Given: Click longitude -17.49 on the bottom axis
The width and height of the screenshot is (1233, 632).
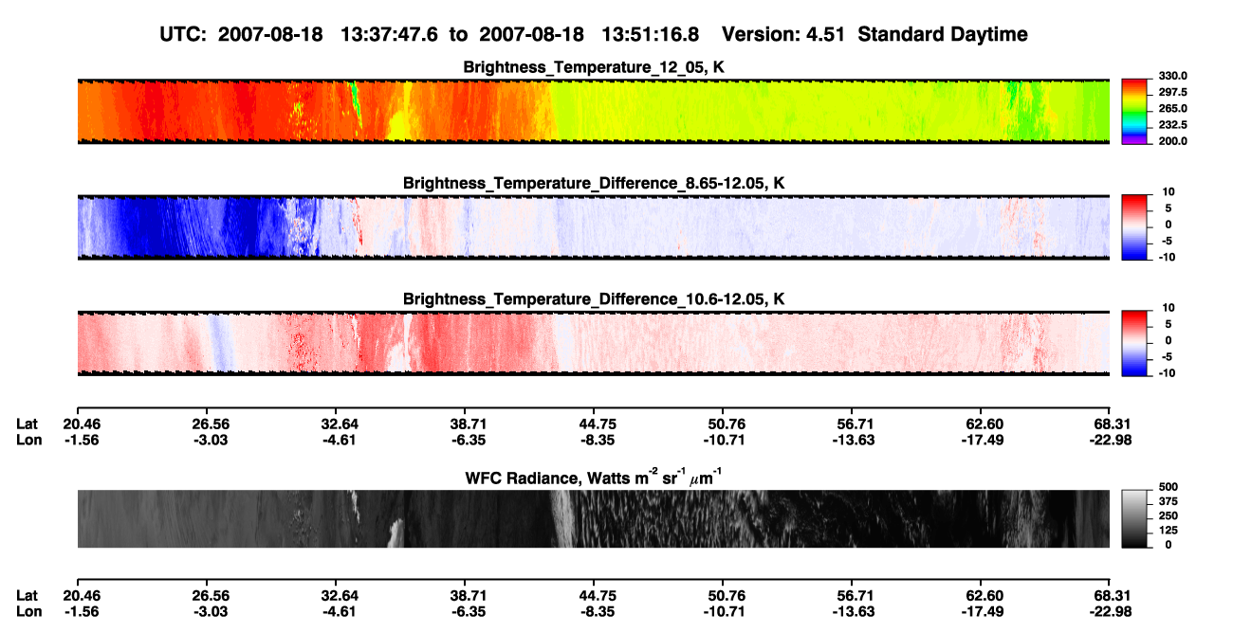Looking at the screenshot, I should click(981, 610).
